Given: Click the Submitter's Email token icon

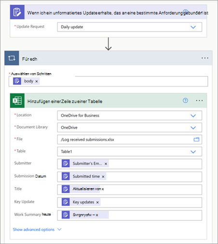Looking at the screenshot, I should point(66,164).
